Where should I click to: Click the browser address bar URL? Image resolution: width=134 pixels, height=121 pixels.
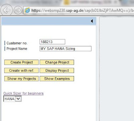point(82,10)
